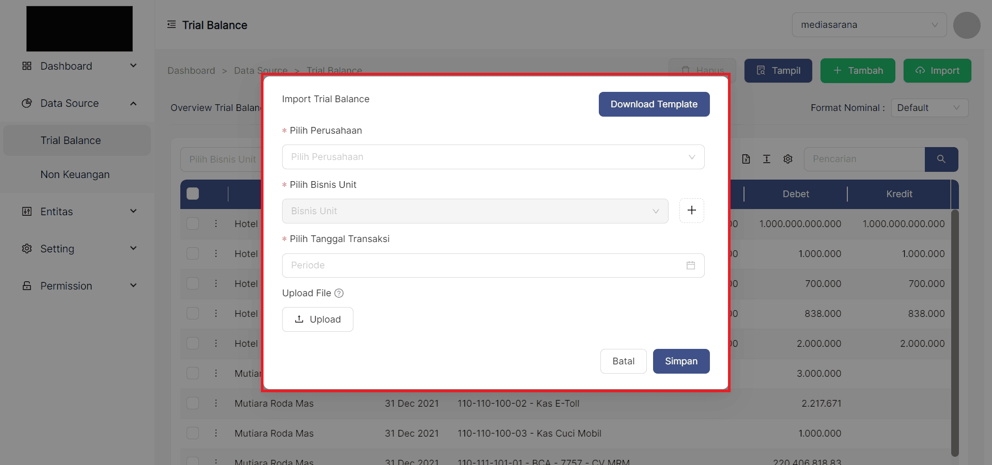
Task: Toggle the sidebar hamburger menu icon
Action: pyautogui.click(x=172, y=25)
